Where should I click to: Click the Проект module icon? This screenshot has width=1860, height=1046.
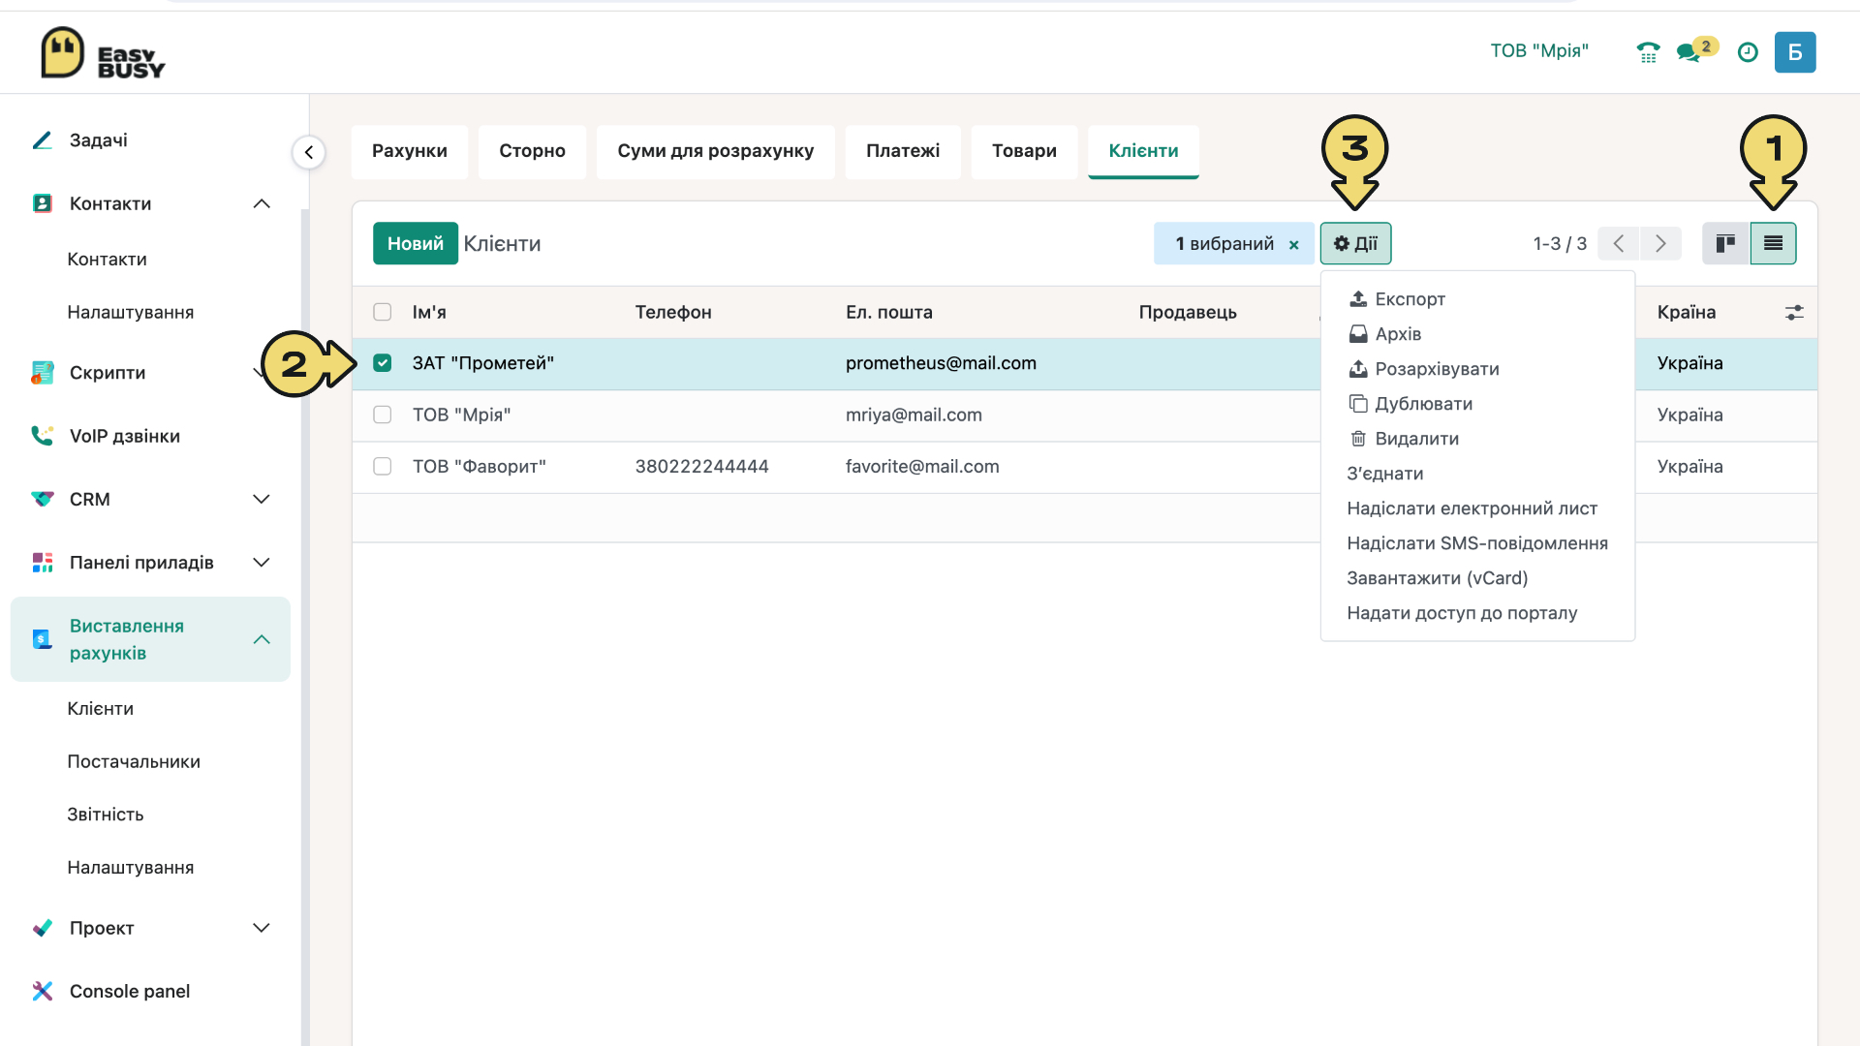[x=43, y=928]
